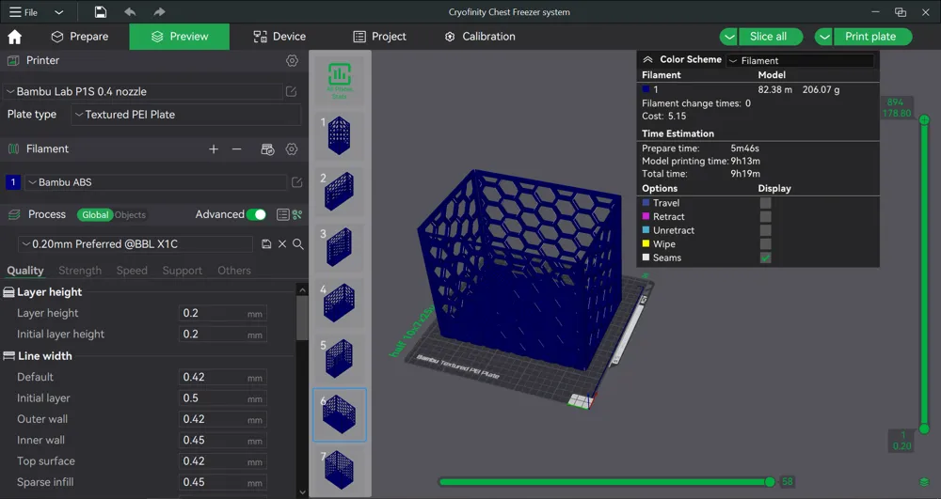The image size is (941, 499).
Task: Click the horizontal move slider handle
Action: pyautogui.click(x=770, y=482)
